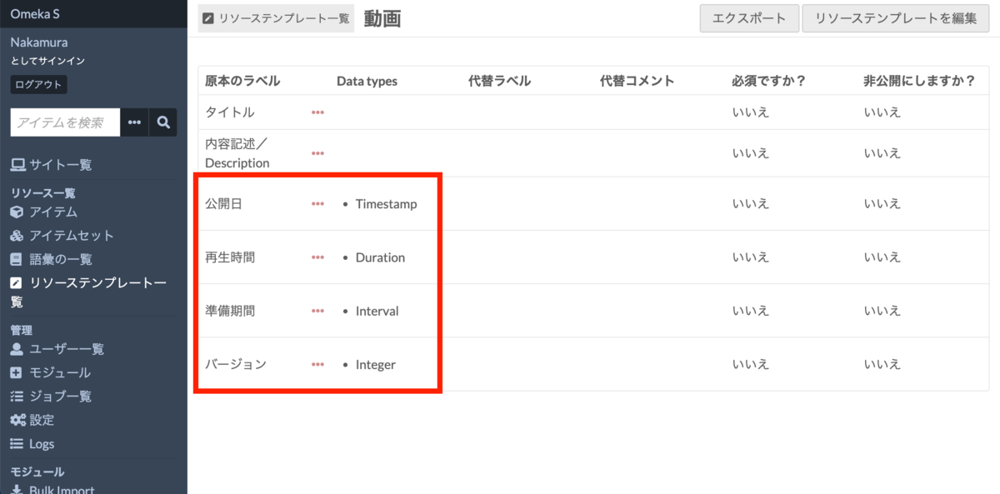Show details ellipsis for 公開日 row
This screenshot has height=494, width=1000.
point(317,204)
